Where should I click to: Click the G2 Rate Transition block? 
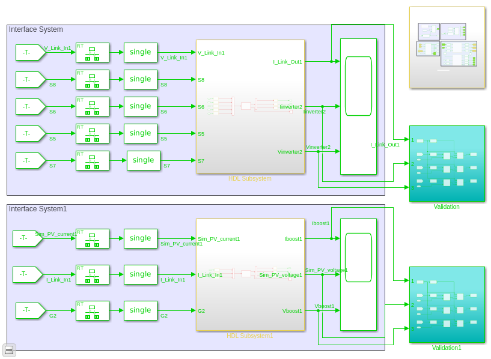pos(93,311)
